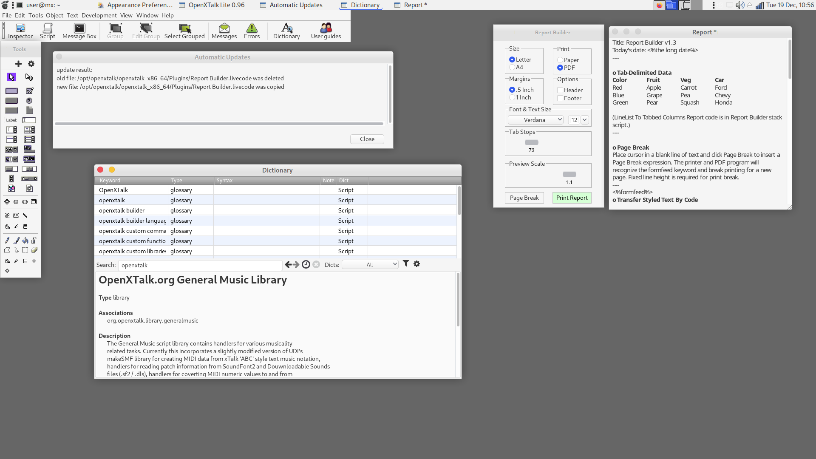Open the Tools menu

[x=36, y=15]
